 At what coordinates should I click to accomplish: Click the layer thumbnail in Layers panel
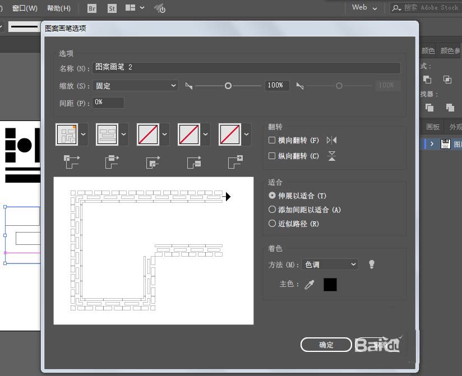click(446, 143)
